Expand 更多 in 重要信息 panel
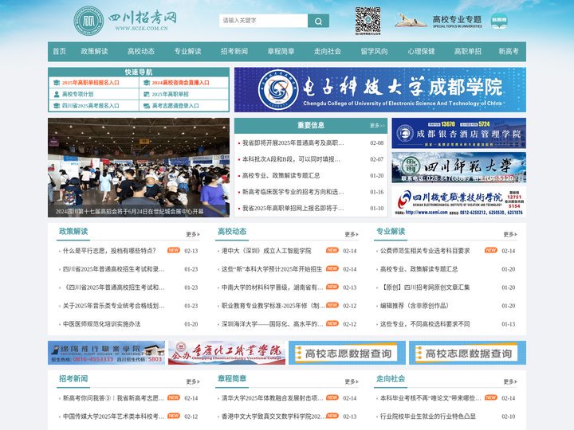This screenshot has height=430, width=574. 377,126
